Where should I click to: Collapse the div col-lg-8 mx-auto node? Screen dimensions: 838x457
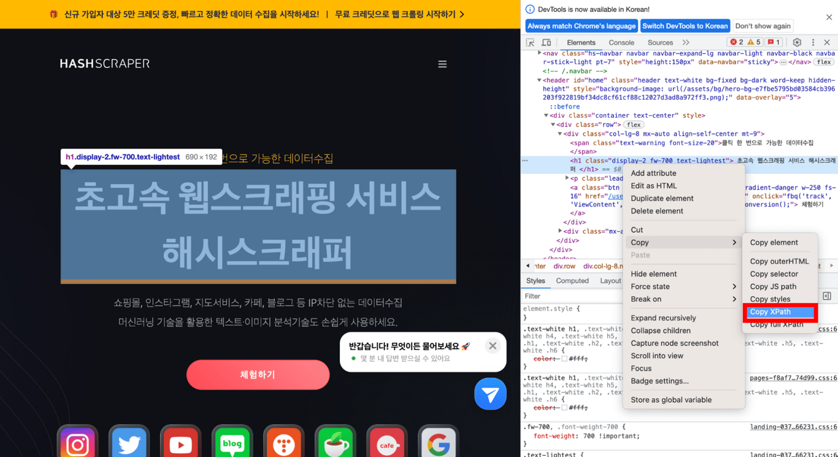point(559,134)
